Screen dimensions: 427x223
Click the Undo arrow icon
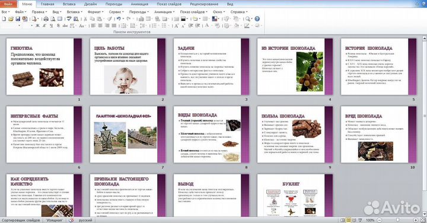119,18
